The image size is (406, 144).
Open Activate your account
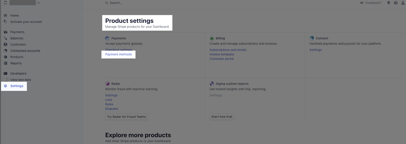point(26,22)
